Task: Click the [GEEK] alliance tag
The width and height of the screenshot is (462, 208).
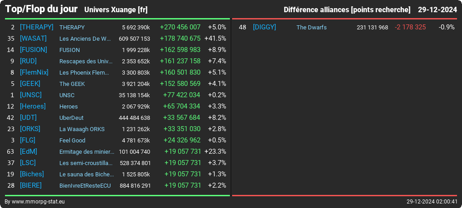Action: 30,84
